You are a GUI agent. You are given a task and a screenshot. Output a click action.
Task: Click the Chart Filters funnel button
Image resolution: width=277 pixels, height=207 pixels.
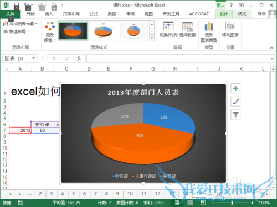click(x=235, y=115)
